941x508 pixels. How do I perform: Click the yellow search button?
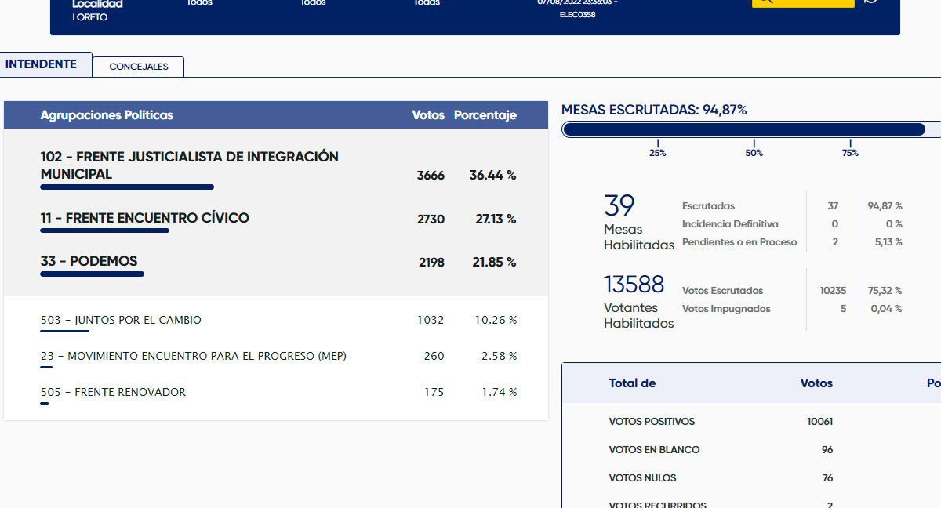click(802, 2)
